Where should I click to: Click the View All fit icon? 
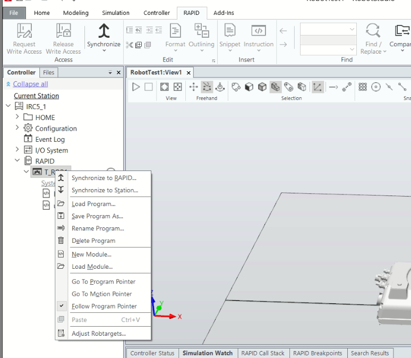pos(165,87)
